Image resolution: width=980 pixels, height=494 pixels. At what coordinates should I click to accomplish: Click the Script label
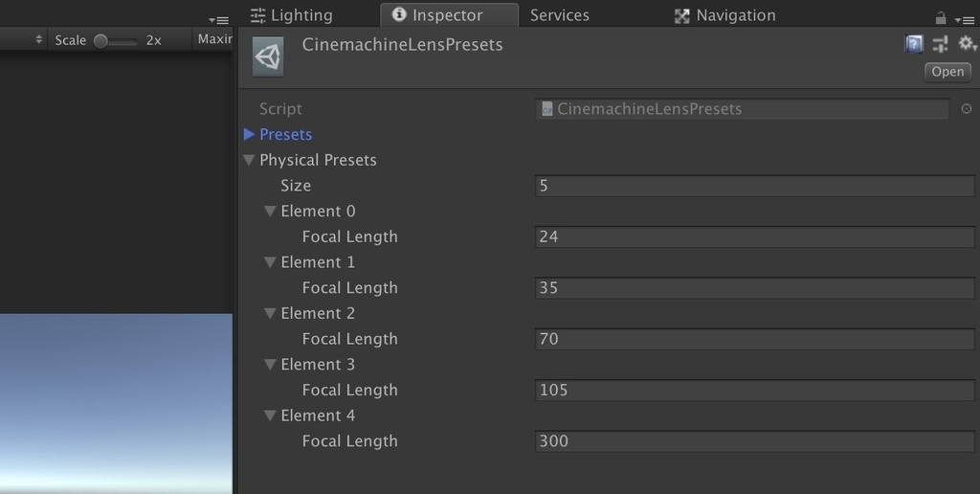[x=280, y=109]
